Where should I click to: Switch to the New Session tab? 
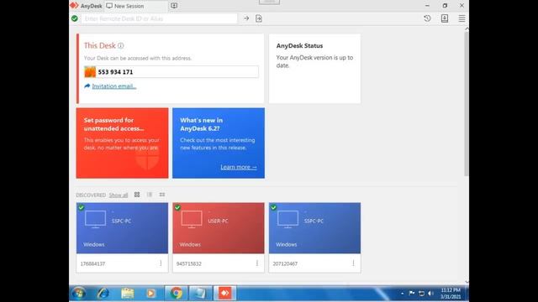coord(136,6)
